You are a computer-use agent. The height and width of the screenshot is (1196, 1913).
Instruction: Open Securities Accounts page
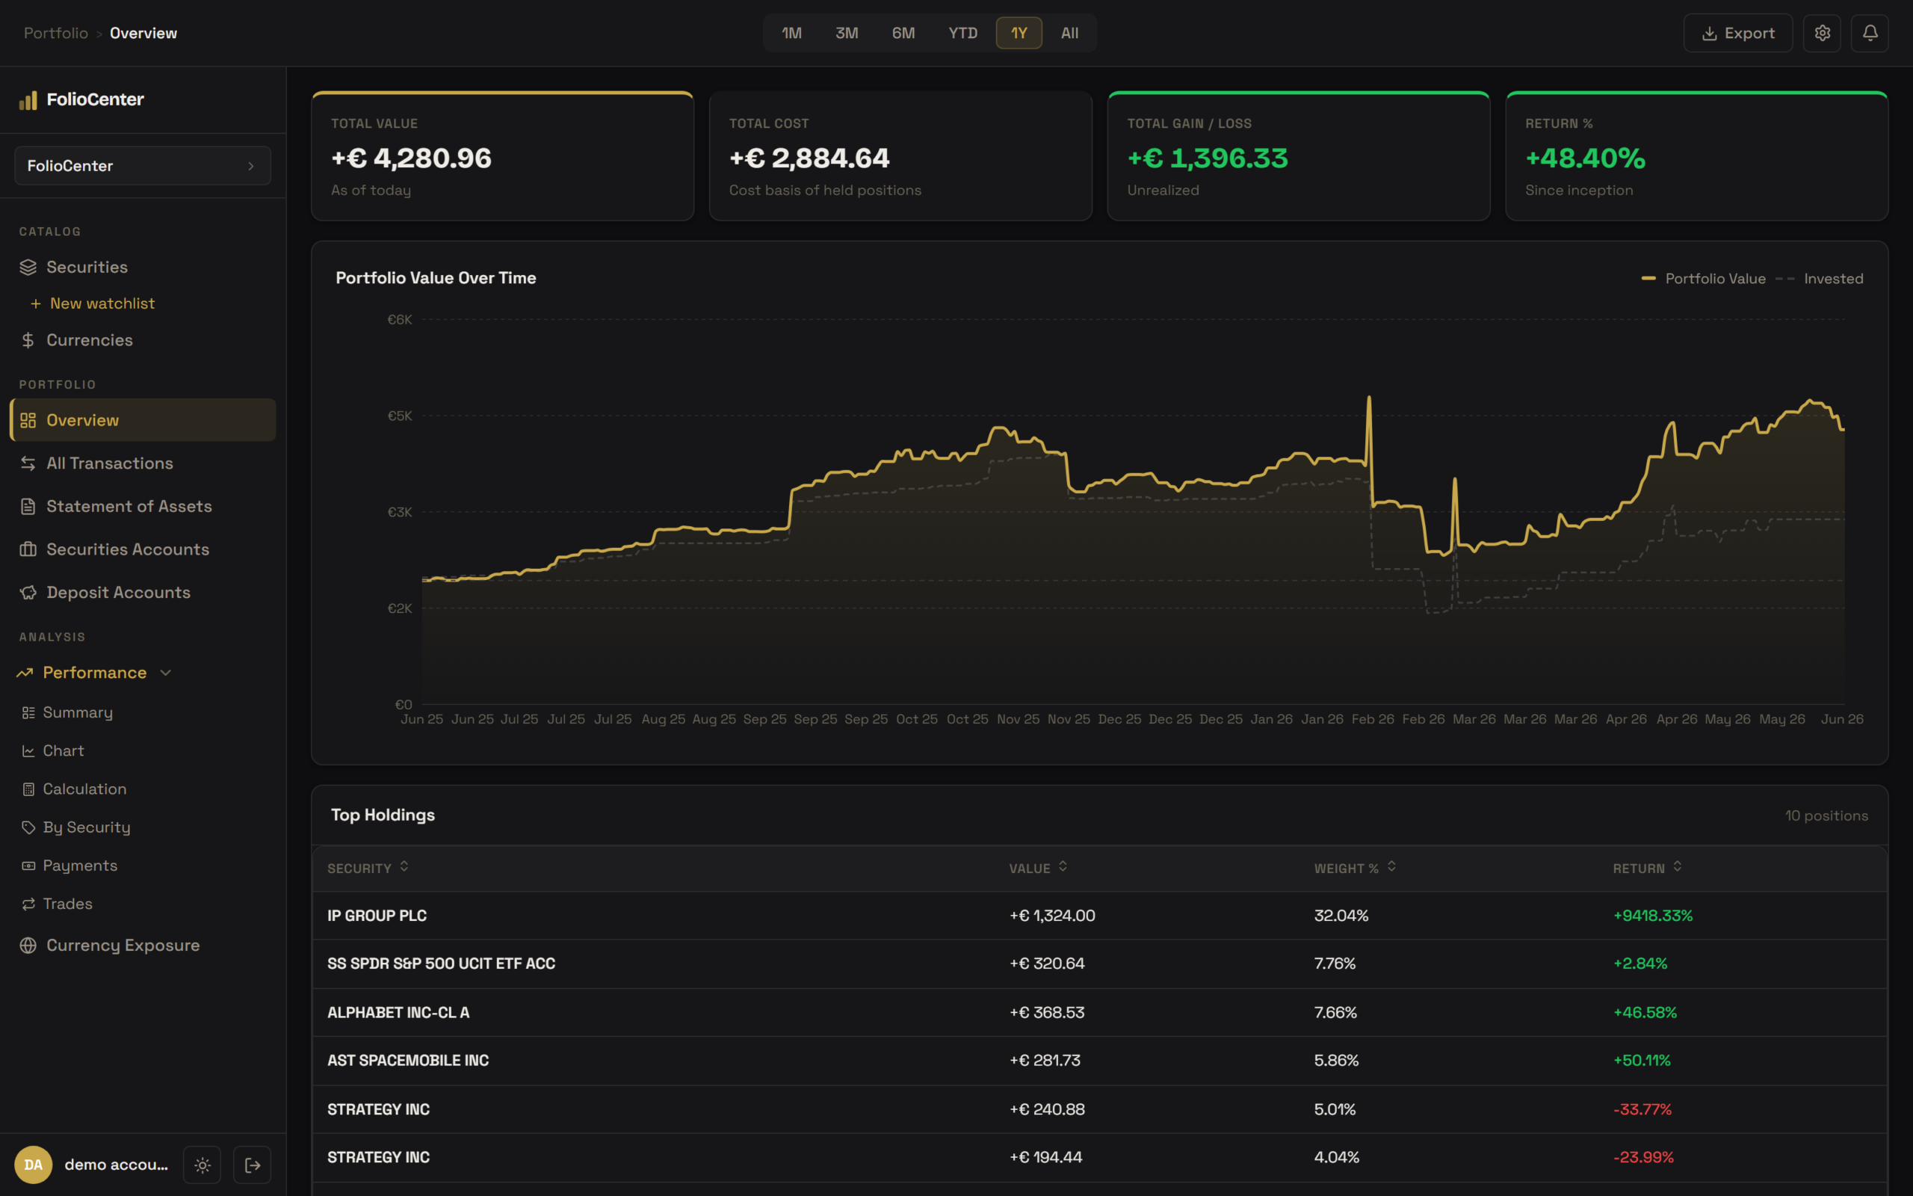pos(142,549)
